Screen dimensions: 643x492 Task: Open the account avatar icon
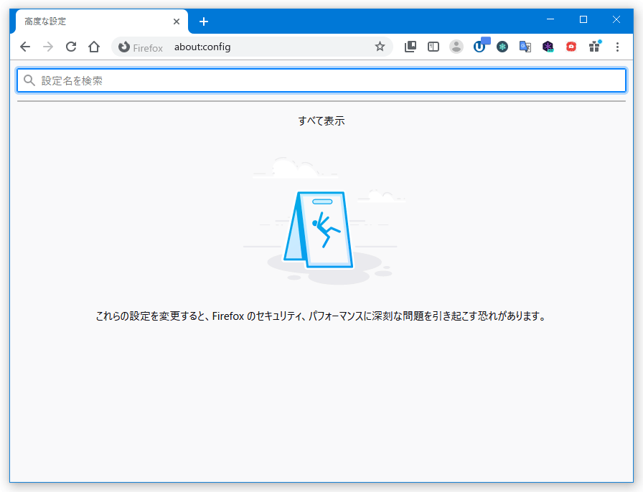(x=456, y=47)
